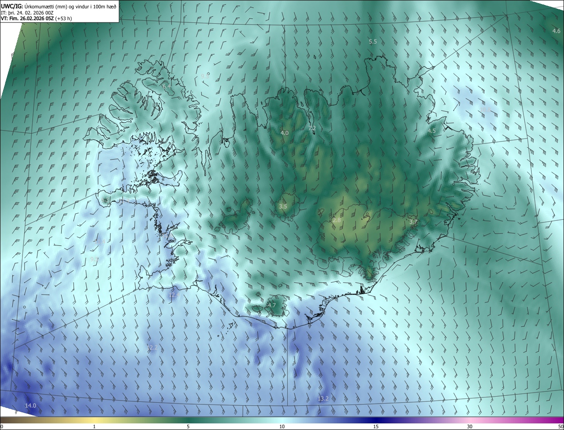Click the title 'Úrkomumætti (mm) og vindur í 100m hæð'
Viewport: 564px width, 430px height.
point(70,6)
